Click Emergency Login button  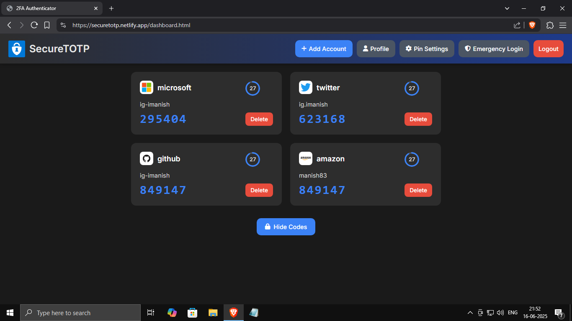coord(494,49)
